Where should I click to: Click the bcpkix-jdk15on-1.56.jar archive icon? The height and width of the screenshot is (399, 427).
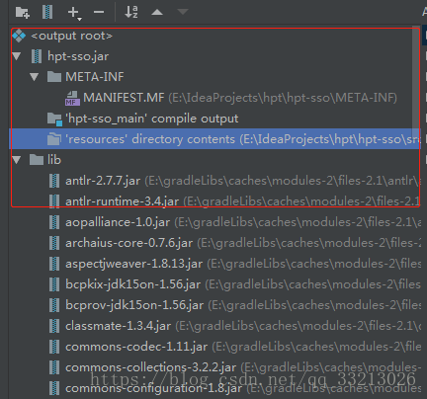point(54,284)
